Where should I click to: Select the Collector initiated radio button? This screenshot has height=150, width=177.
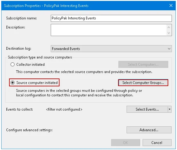tap(12, 65)
